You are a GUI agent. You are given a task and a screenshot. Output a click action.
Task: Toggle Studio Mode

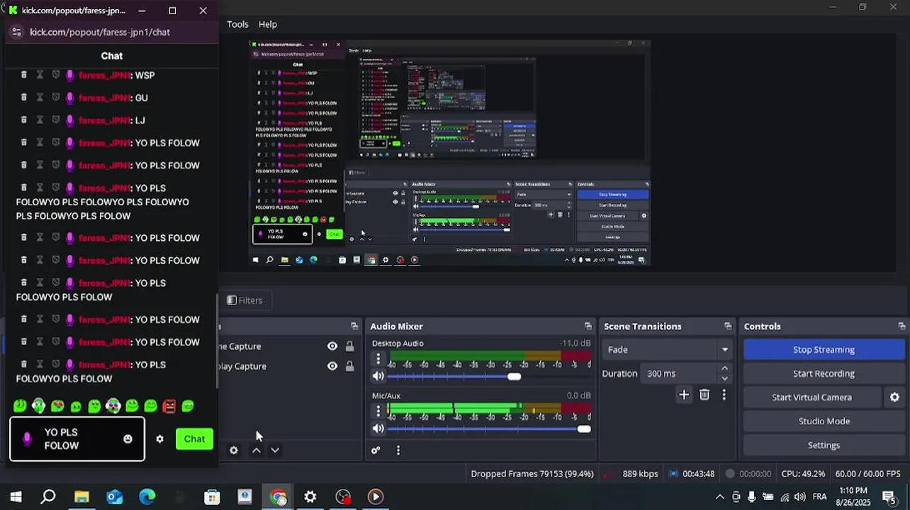[x=824, y=421]
